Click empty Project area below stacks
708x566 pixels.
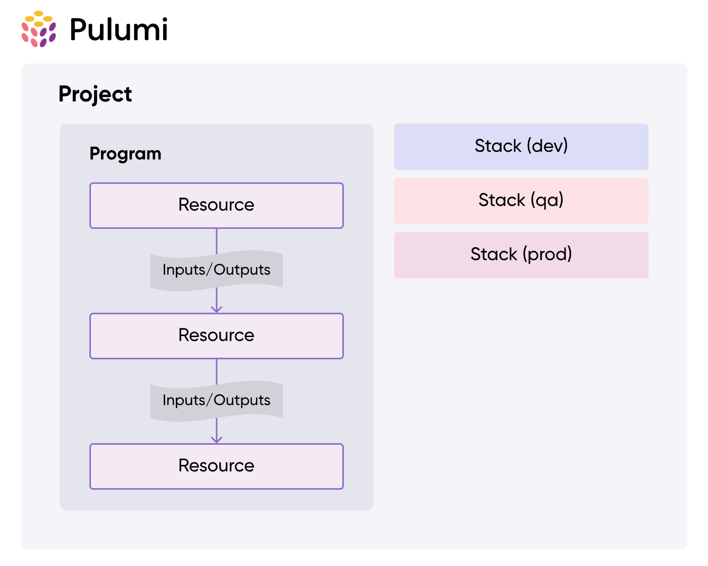click(520, 404)
